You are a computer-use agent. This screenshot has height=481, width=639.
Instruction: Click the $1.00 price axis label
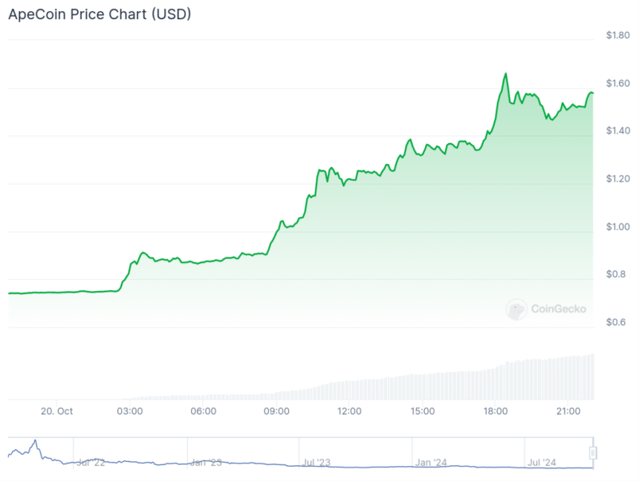pos(617,226)
